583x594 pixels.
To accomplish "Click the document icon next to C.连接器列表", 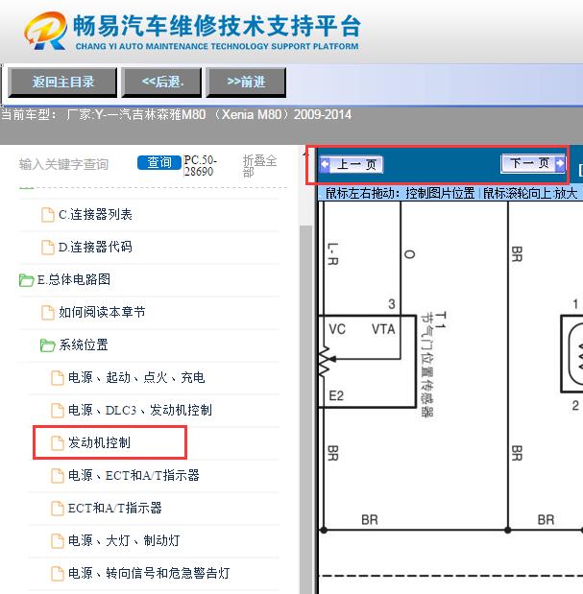I will 48,215.
